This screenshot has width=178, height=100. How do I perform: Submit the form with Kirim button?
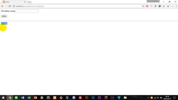(x=4, y=16)
